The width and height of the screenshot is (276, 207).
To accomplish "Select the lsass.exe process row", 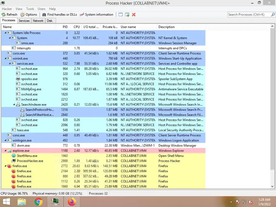I will click(103, 130).
